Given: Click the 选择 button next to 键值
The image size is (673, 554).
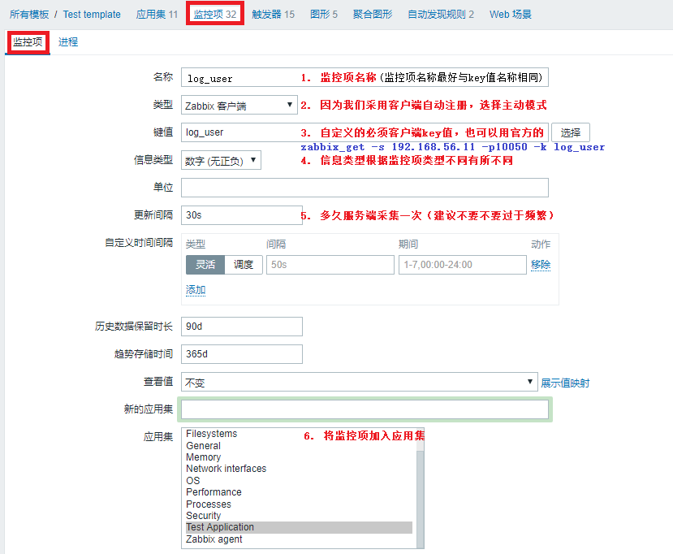Looking at the screenshot, I should [571, 132].
